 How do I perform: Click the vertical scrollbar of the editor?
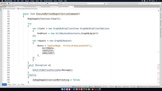(158, 47)
